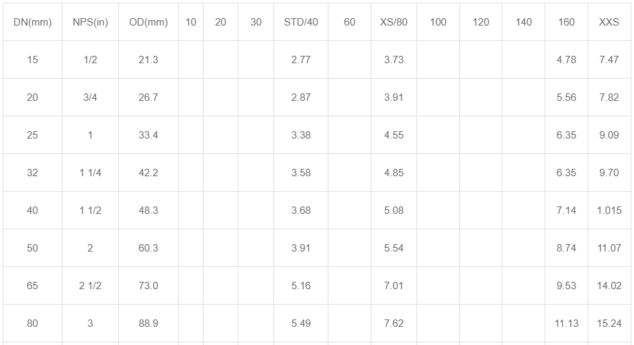The image size is (634, 345).
Task: Click the STD/40 value 5.49 cell
Action: point(301,323)
